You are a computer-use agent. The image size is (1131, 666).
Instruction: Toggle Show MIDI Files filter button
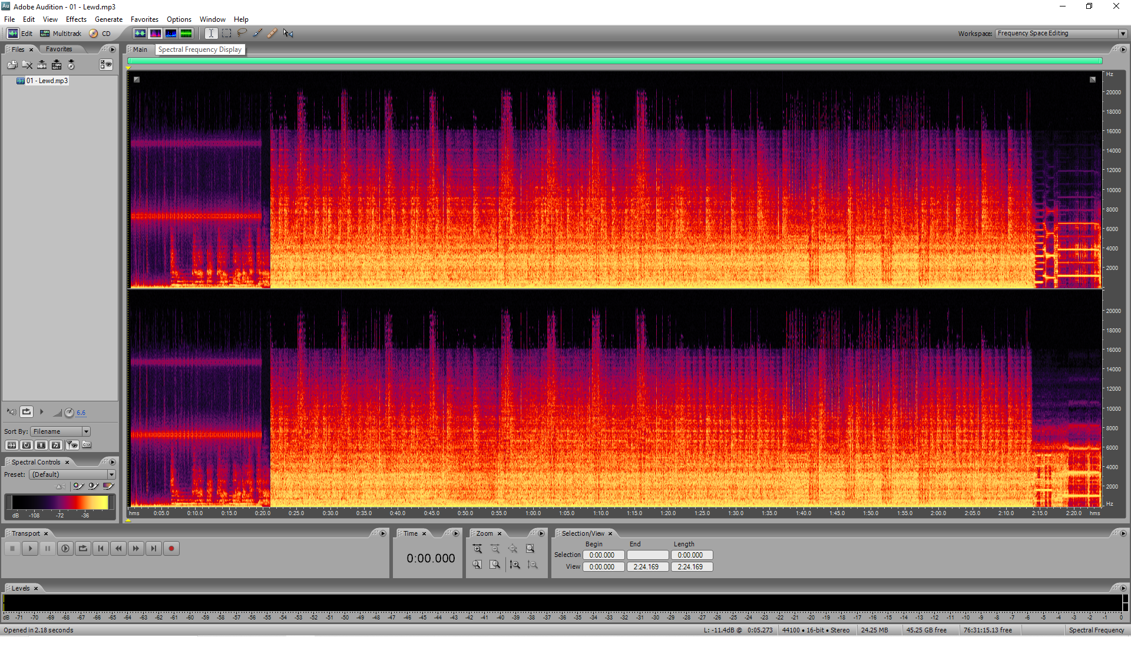click(56, 445)
